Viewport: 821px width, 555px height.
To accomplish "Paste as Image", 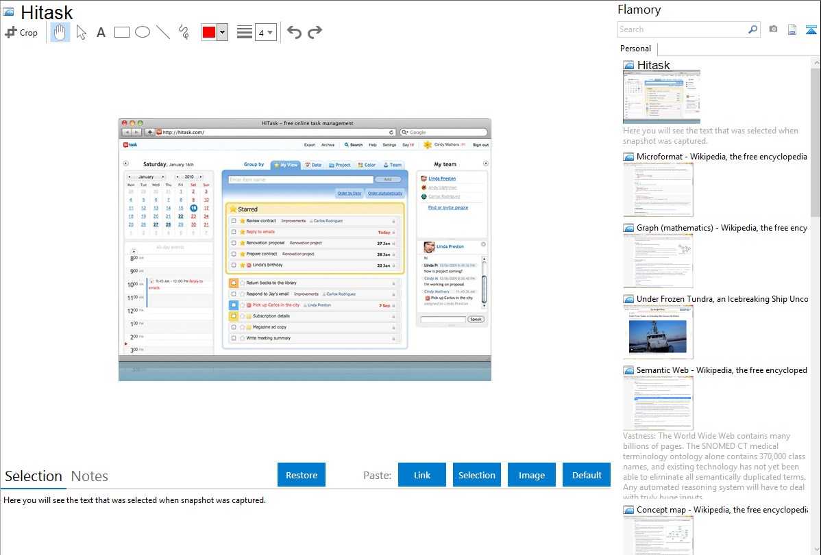I will 531,475.
